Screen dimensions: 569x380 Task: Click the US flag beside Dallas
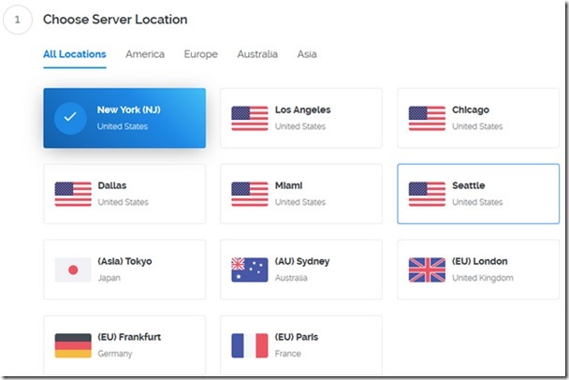tap(72, 194)
